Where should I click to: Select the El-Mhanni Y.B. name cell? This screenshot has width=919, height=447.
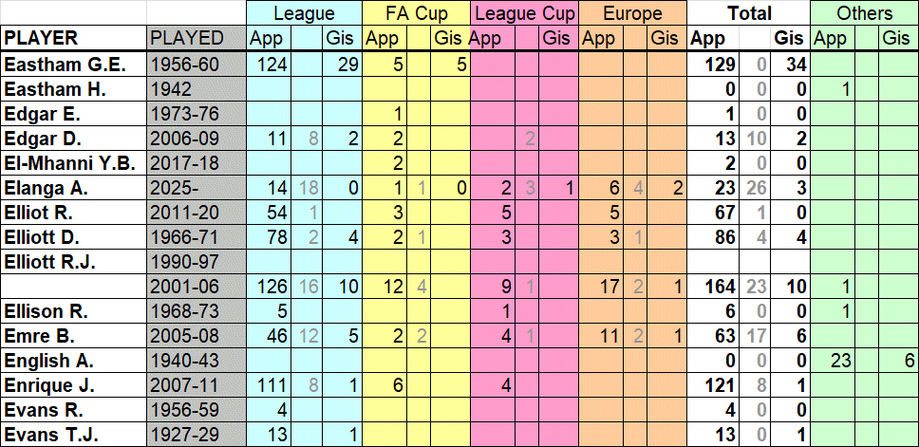coord(73,163)
